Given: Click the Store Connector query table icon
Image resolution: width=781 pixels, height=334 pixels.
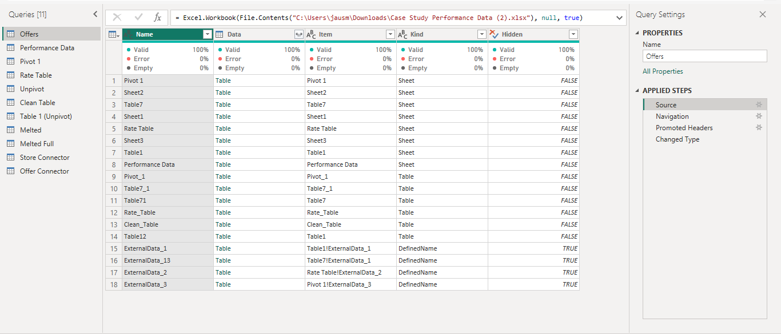Looking at the screenshot, I should (10, 158).
